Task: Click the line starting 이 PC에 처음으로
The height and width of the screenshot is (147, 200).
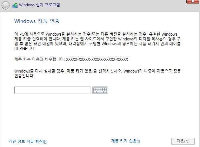Action: pos(96,34)
